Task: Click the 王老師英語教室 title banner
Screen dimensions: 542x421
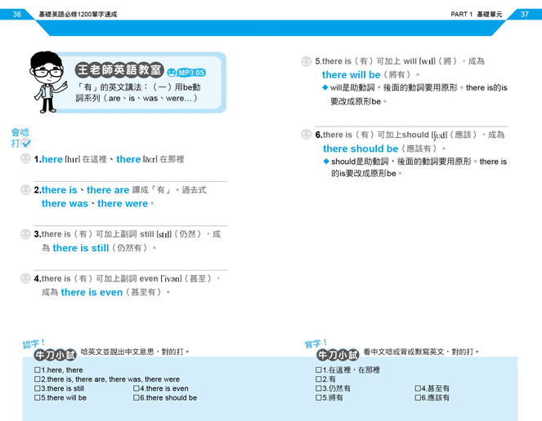Action: [x=119, y=69]
